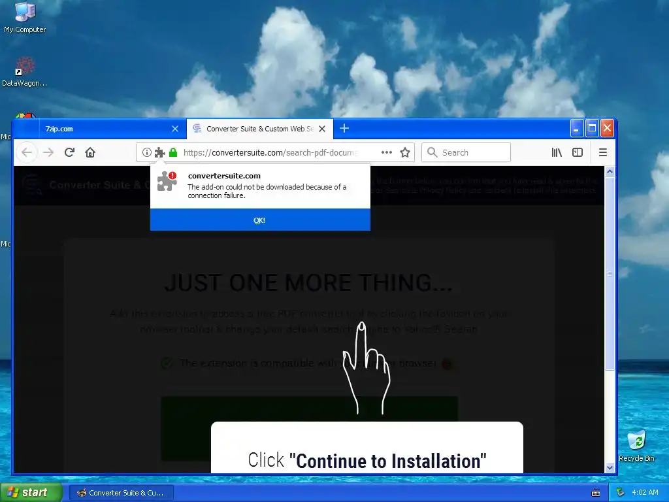This screenshot has width=669, height=502.
Task: Click the page scrollbar up arrow
Action: coord(610,172)
